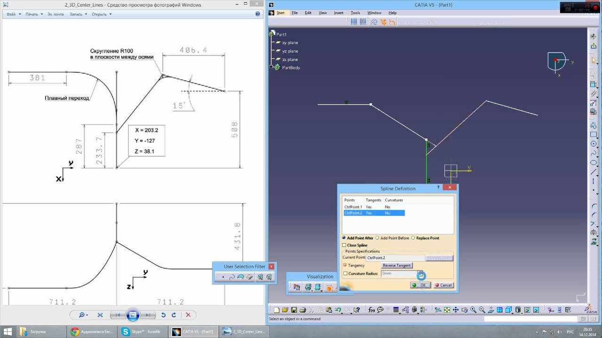The width and height of the screenshot is (602, 338).
Task: Select Add Point Before radio button
Action: [377, 238]
